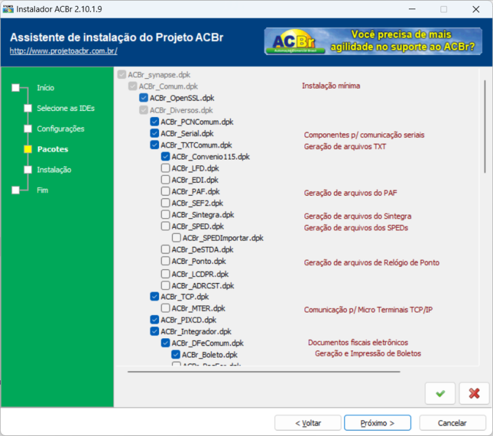Uncheck the ACBr_OpenSSL.dpk checkbox
Screen dimensions: 493x436
[x=144, y=98]
